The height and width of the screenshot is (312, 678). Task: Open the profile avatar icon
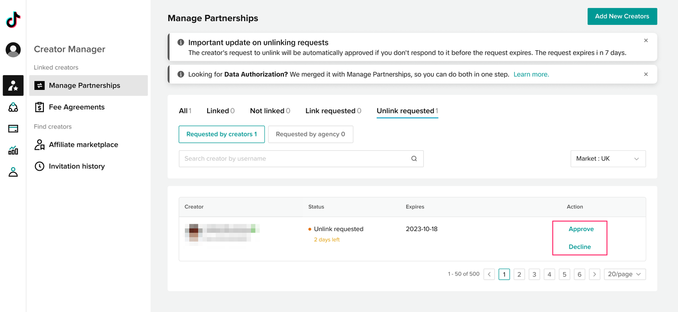coord(13,50)
